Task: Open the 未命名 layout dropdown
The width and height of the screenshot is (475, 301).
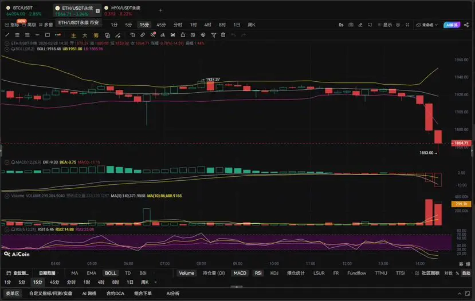Action: pyautogui.click(x=427, y=25)
